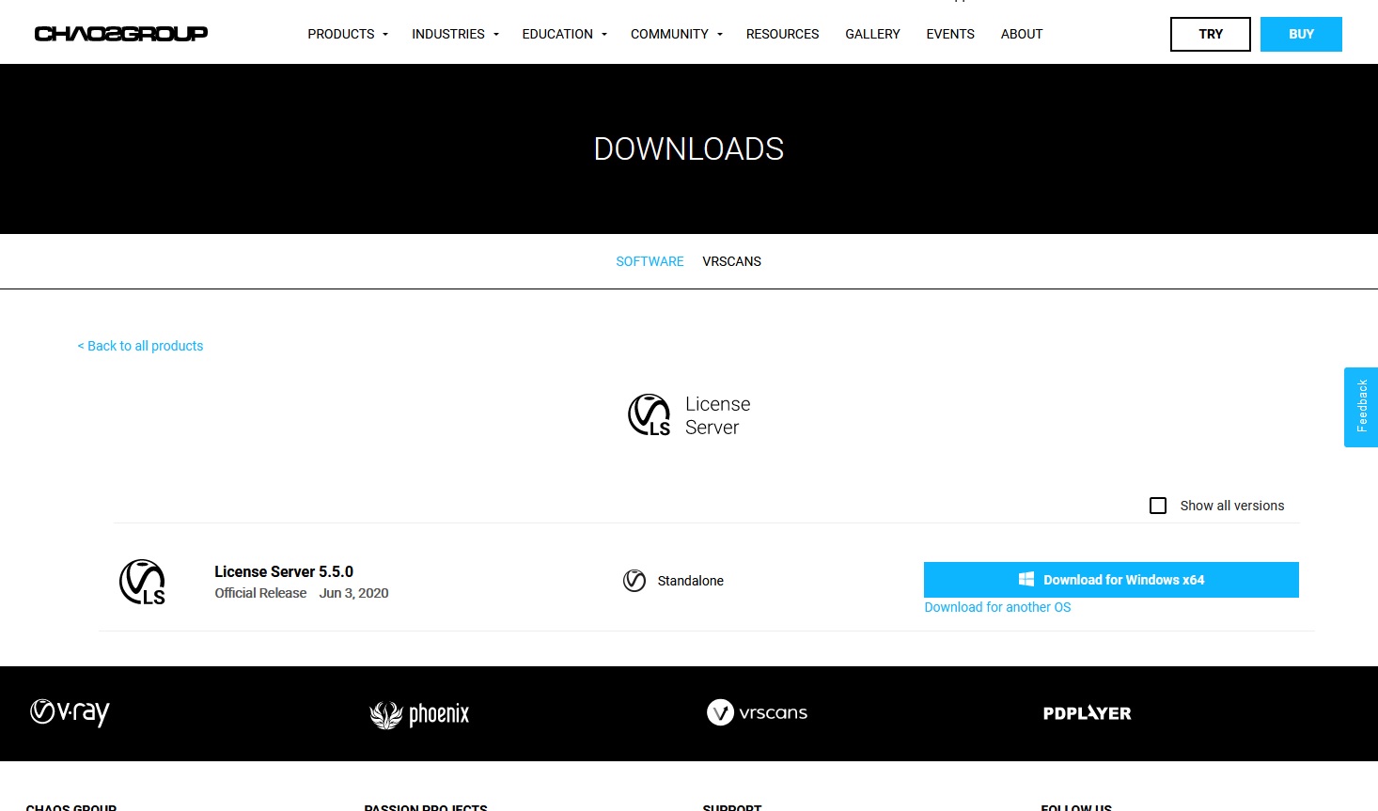Click the License Server 5.5.0 title
Image resolution: width=1378 pixels, height=811 pixels.
(x=284, y=571)
